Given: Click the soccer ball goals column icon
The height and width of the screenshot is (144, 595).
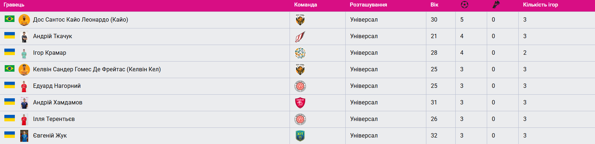Looking at the screenshot, I should (464, 5).
